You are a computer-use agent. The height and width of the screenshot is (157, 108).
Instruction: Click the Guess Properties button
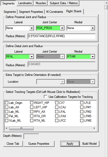(39, 144)
